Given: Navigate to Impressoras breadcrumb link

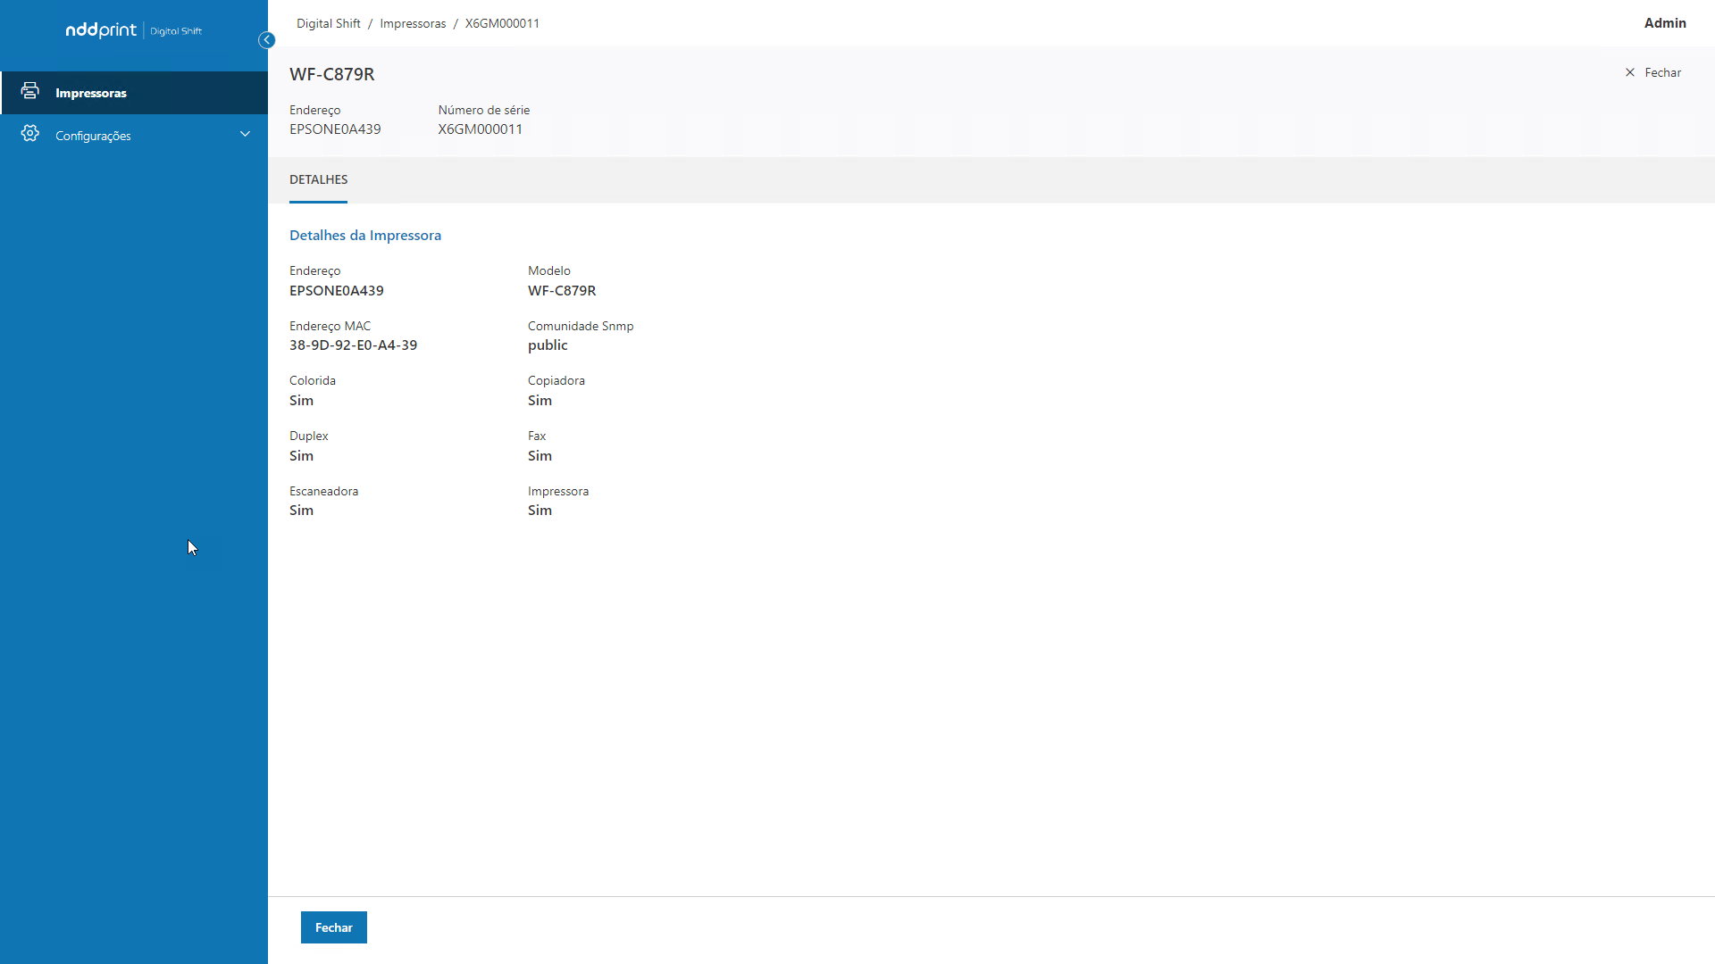Looking at the screenshot, I should click(413, 23).
